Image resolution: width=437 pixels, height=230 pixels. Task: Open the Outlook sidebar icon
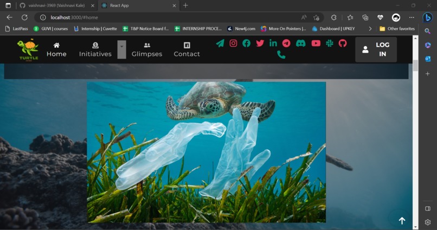(x=428, y=59)
